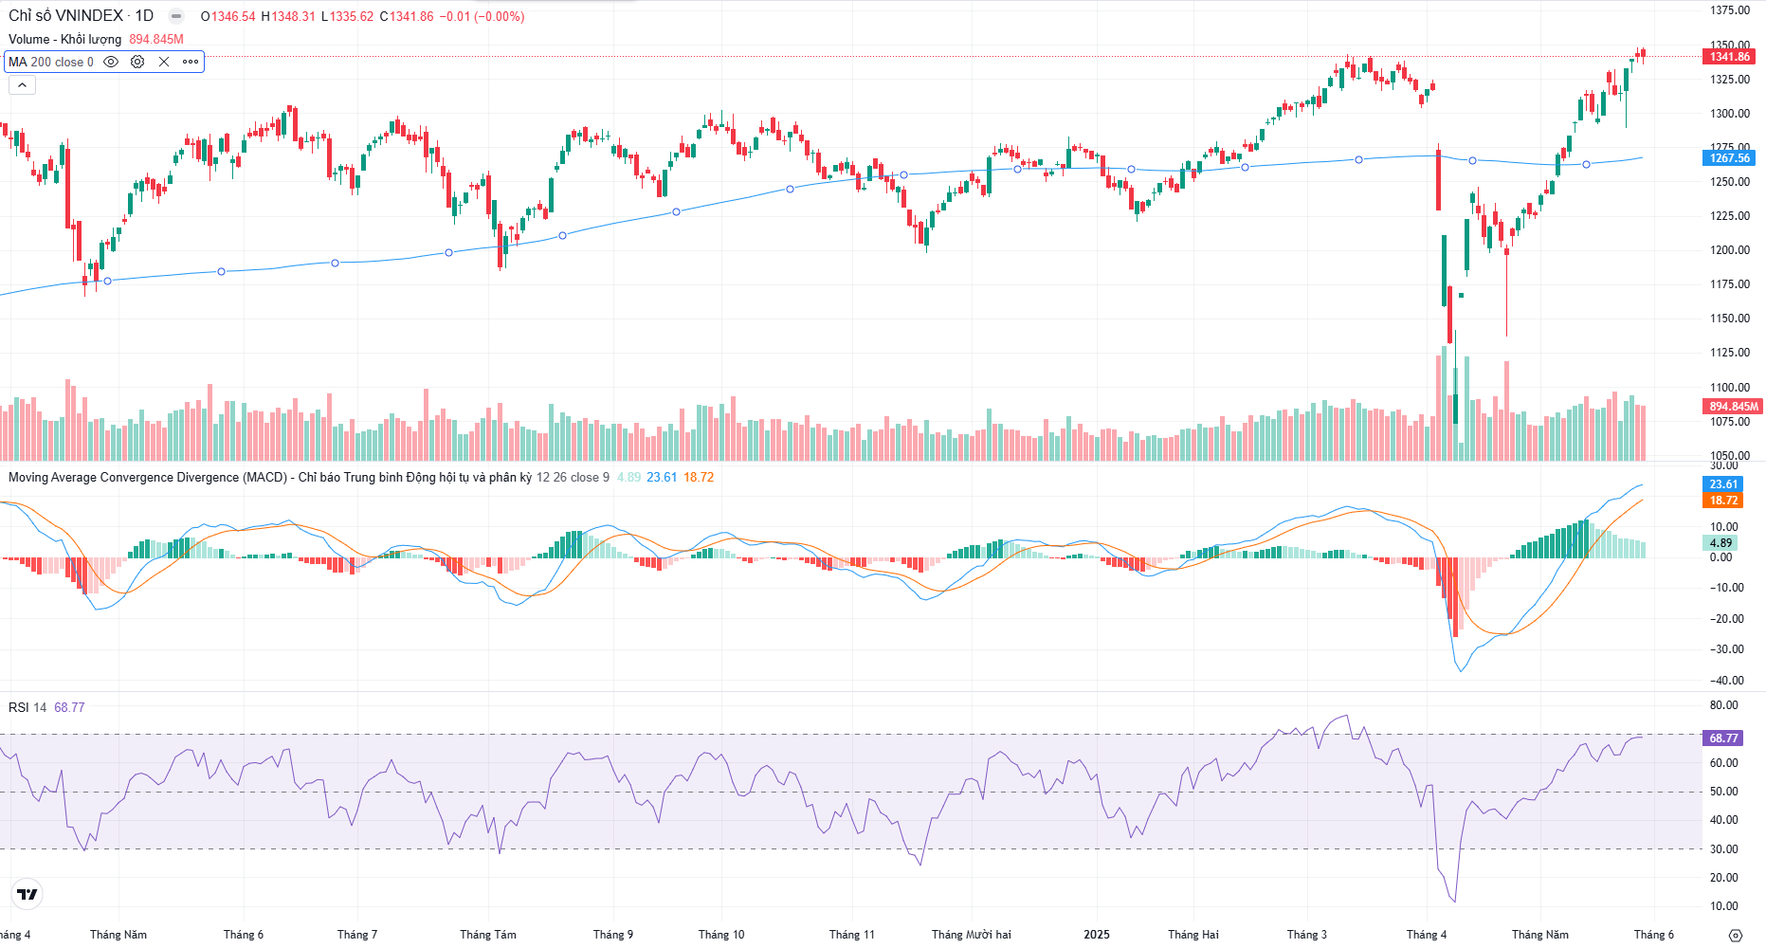Click 40.00 on the RSI scale
This screenshot has height=948, width=1766.
(x=1724, y=820)
